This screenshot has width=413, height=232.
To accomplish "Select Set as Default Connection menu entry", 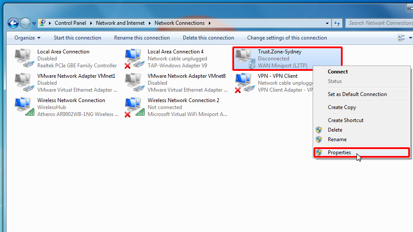I will pos(357,94).
